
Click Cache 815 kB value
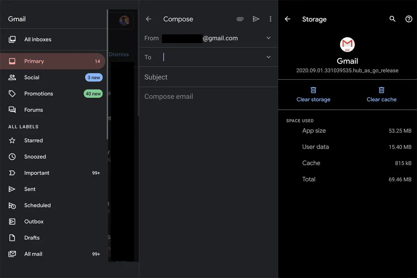403,163
